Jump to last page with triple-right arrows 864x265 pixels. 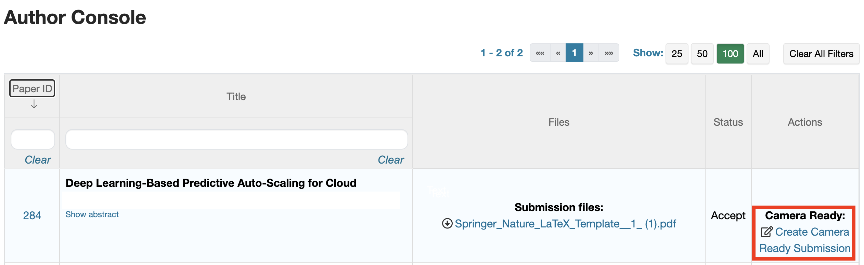pyautogui.click(x=609, y=53)
